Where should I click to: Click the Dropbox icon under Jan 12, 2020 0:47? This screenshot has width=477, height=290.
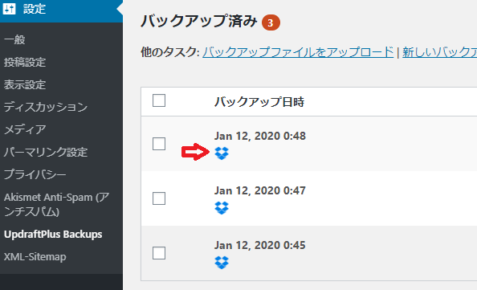(x=222, y=208)
